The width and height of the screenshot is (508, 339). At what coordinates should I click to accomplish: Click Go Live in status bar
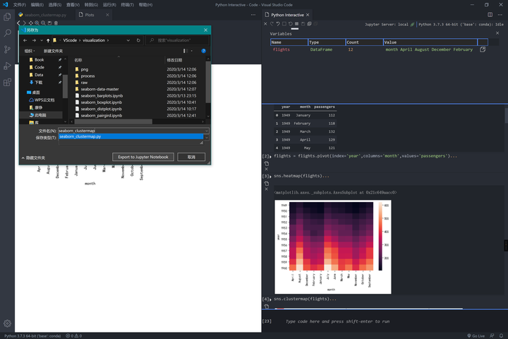pyautogui.click(x=476, y=335)
